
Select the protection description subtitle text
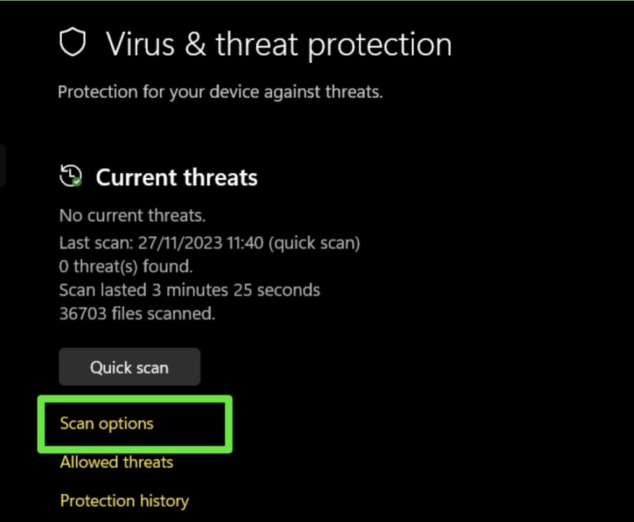pos(220,92)
